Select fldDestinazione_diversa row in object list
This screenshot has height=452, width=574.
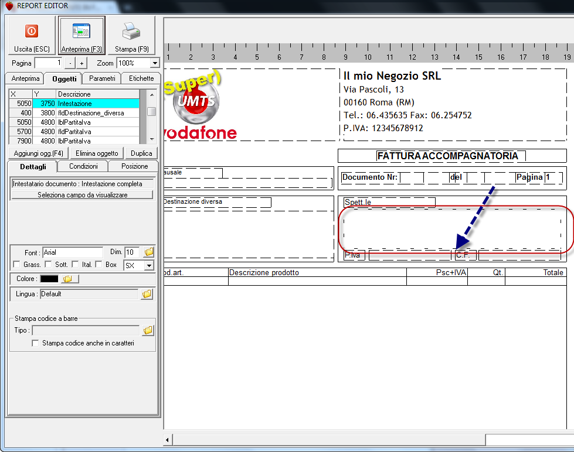coord(74,113)
